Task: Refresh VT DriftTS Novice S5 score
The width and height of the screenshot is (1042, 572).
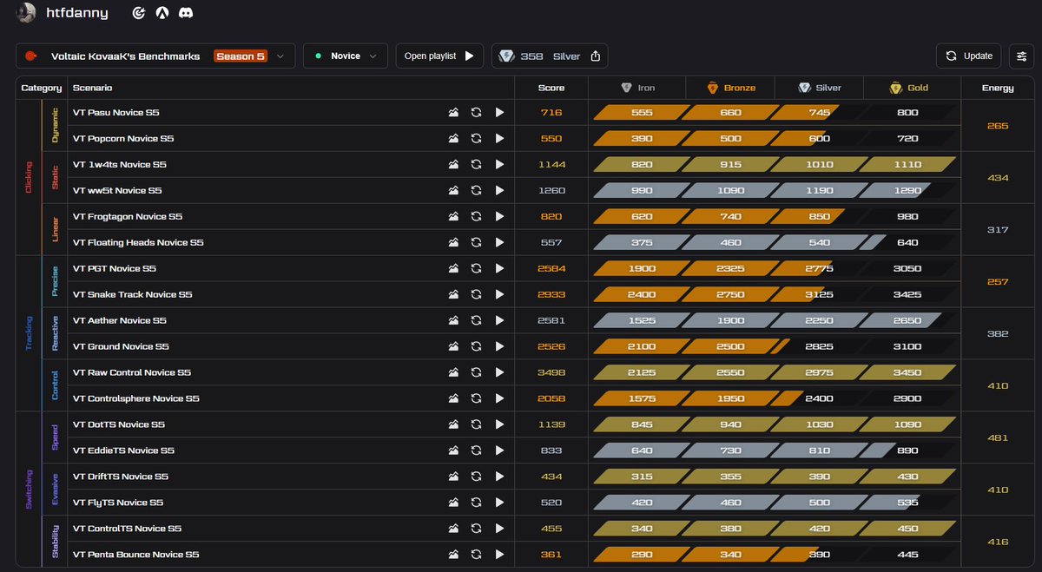Action: click(x=476, y=477)
